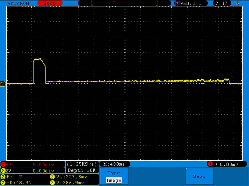249x186 pixels.
Task: Click the M:400ms timebase readout
Action: click(x=114, y=164)
